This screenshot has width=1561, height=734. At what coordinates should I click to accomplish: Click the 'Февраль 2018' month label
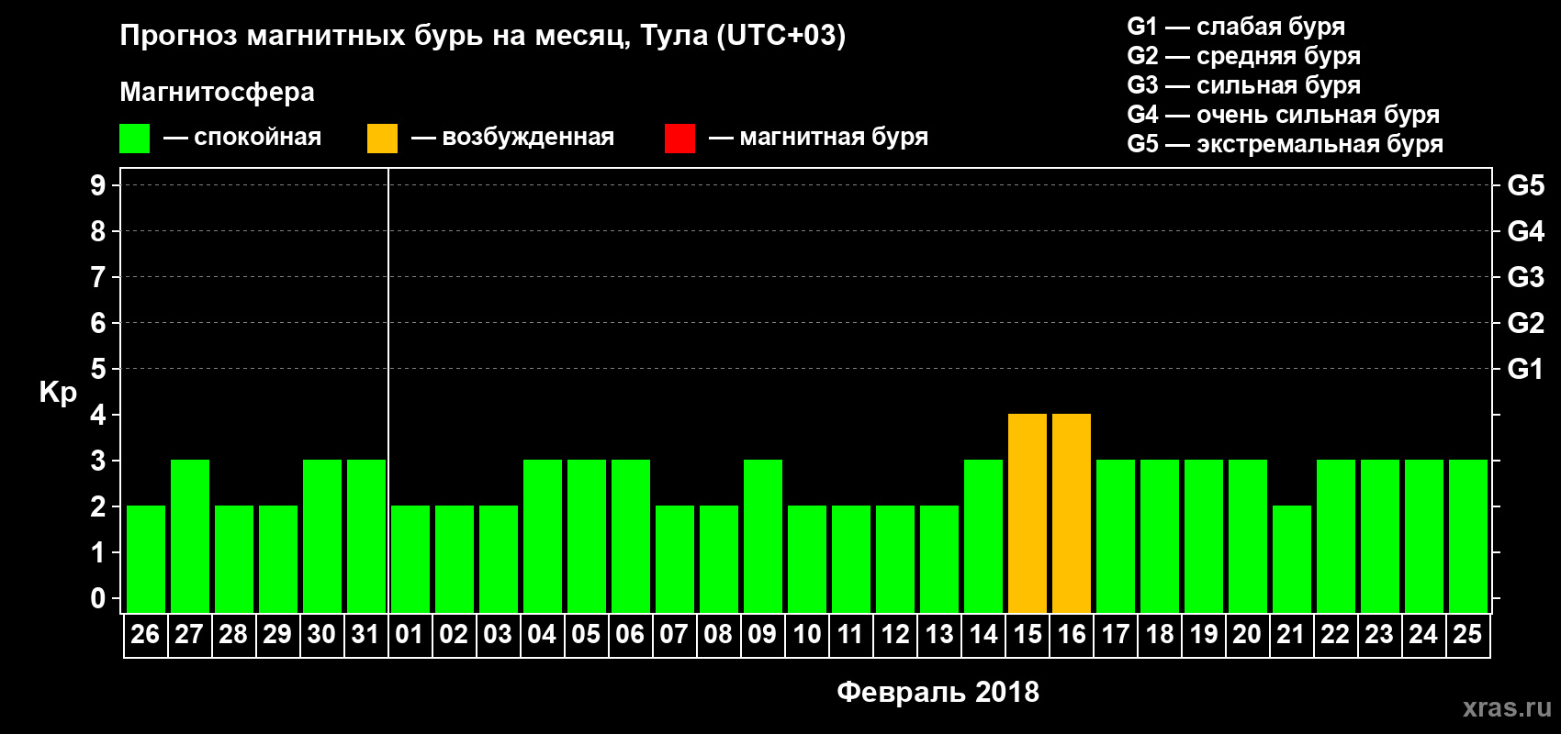[x=938, y=692]
